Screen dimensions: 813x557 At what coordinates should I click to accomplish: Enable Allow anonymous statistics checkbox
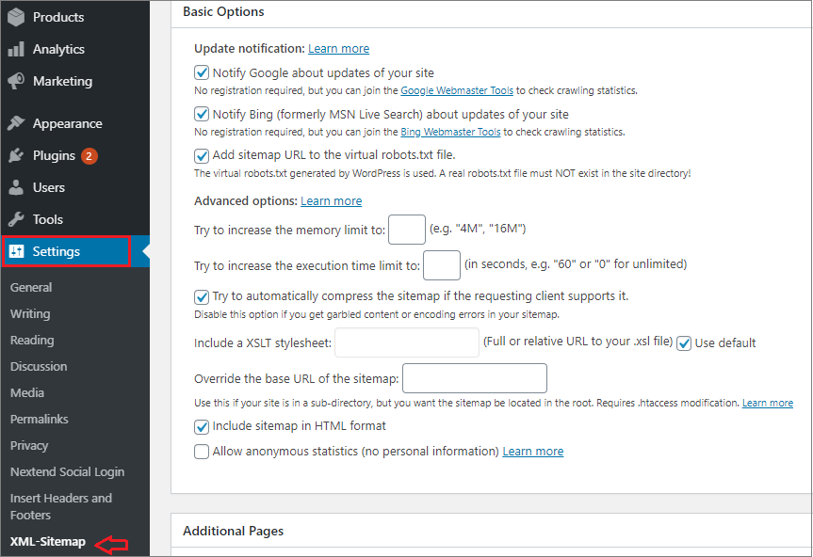[202, 452]
